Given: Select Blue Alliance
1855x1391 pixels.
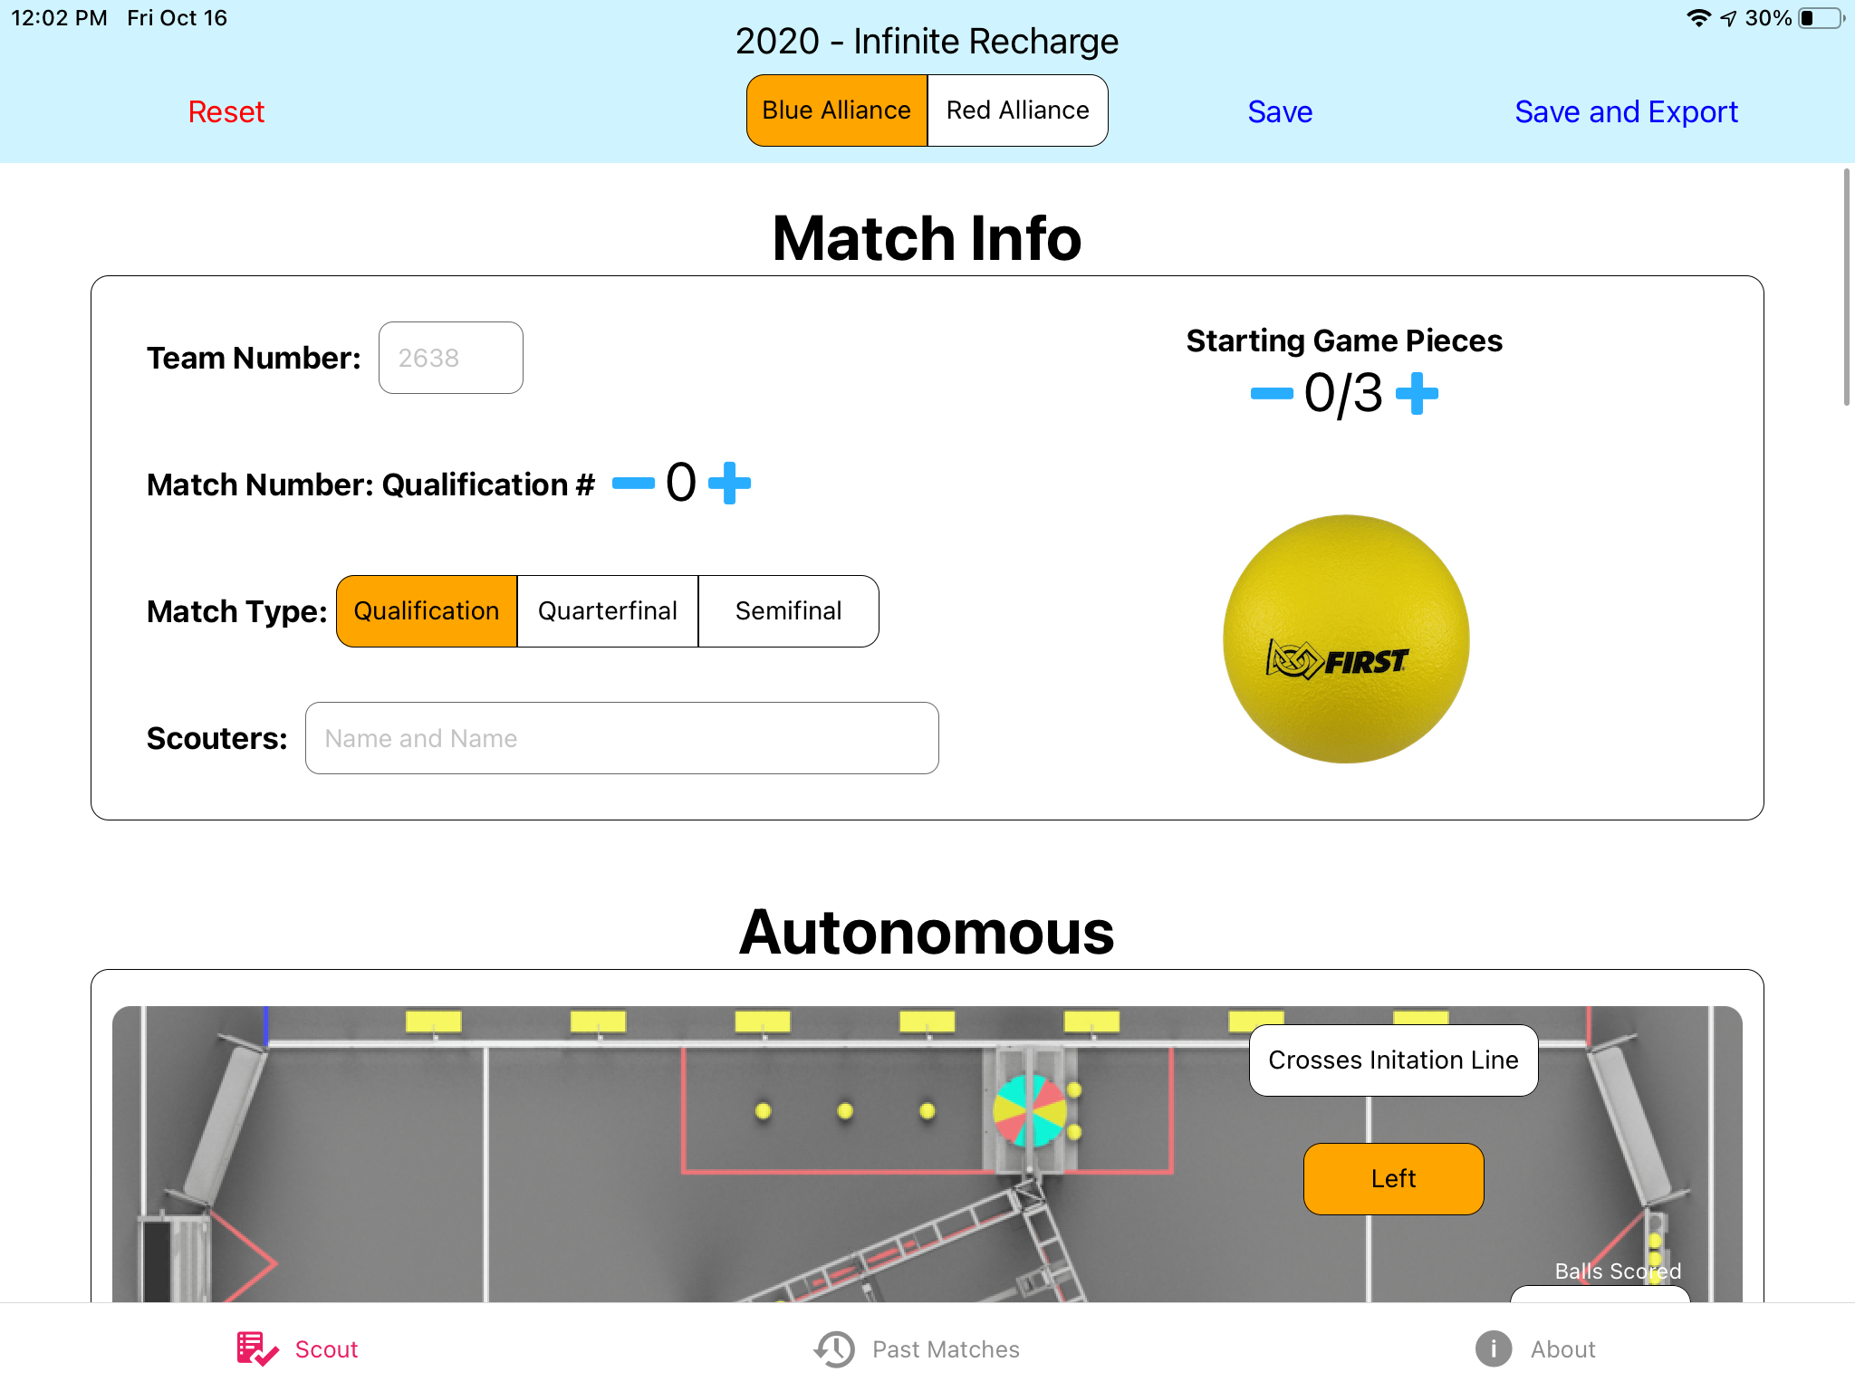Looking at the screenshot, I should 837,110.
